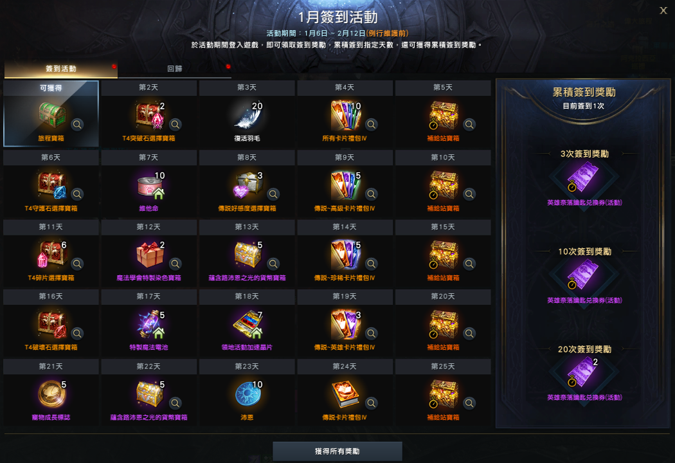This screenshot has height=463, width=675.
Task: Preview 傳說好感度選擇寶箱 using magnifier
Action: click(x=273, y=194)
